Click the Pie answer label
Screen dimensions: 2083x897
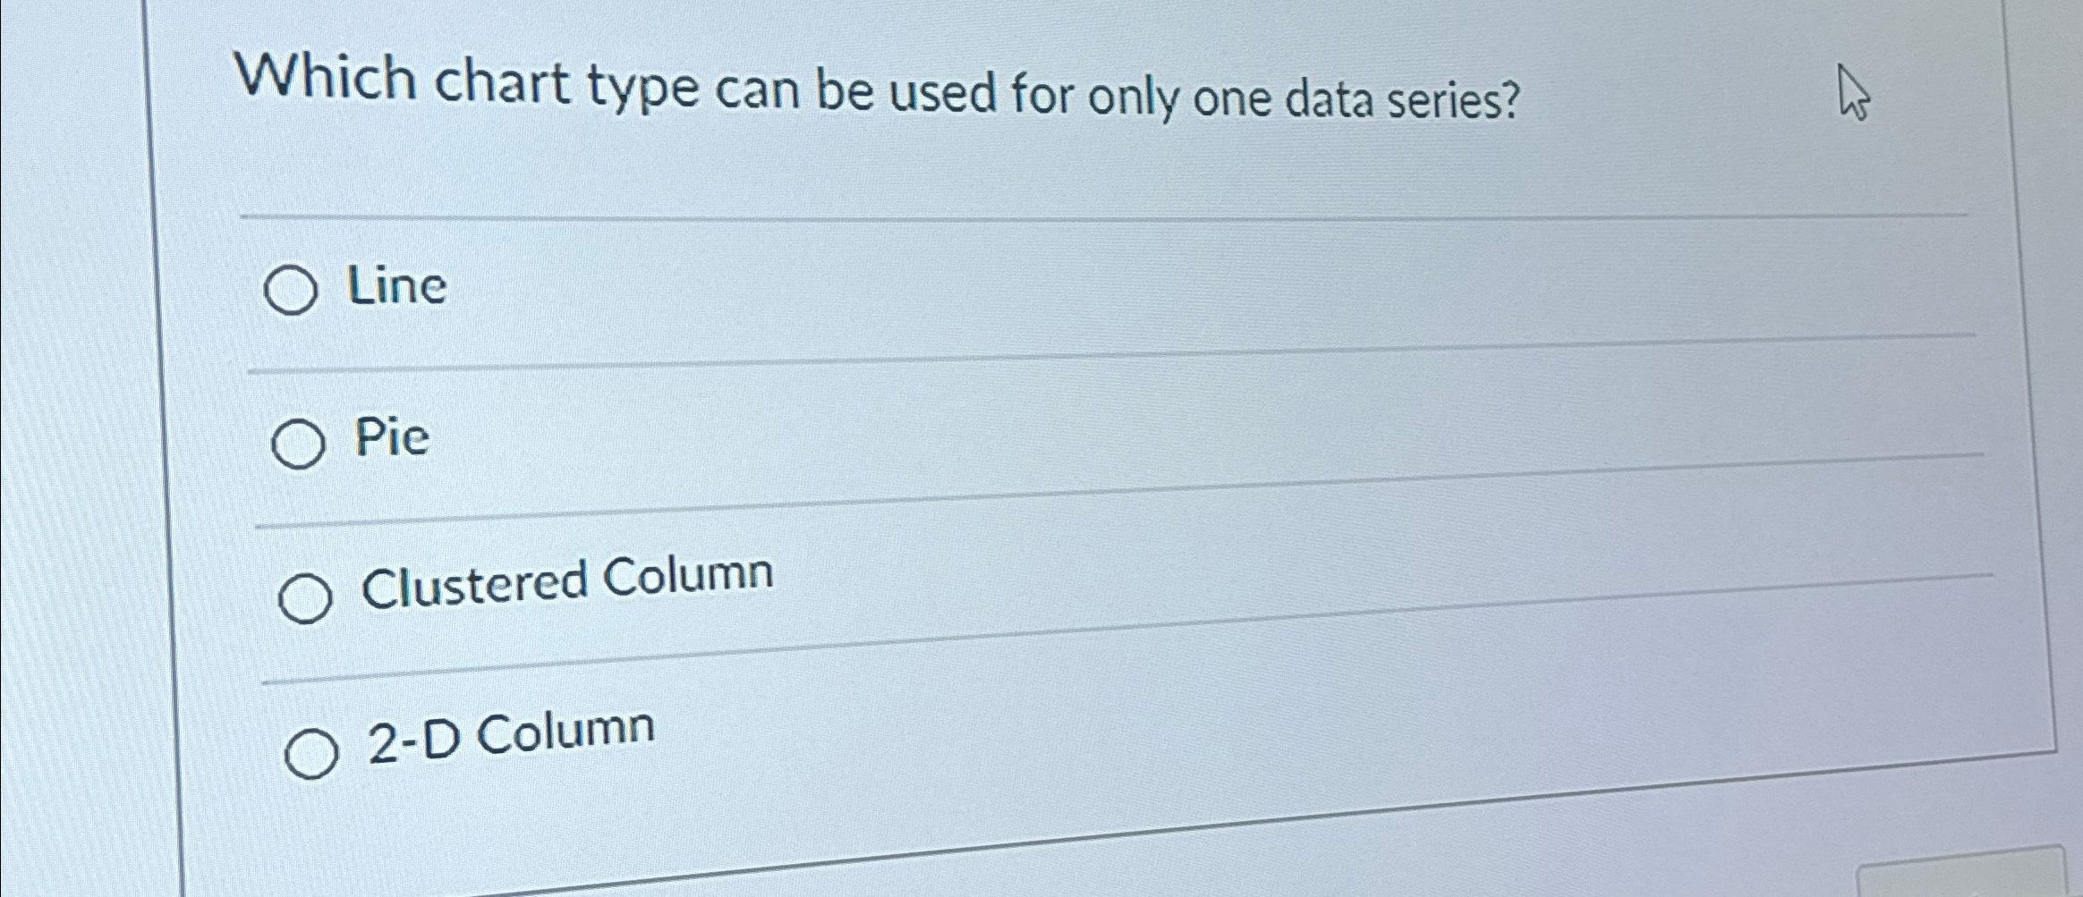391,437
